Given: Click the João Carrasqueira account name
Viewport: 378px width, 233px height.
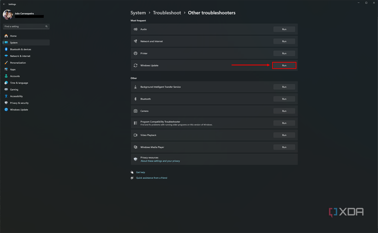Looking at the screenshot, I should [24, 13].
